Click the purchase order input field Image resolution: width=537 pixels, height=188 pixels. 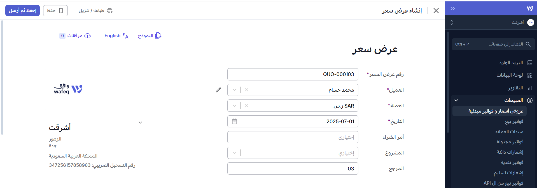[x=293, y=137]
